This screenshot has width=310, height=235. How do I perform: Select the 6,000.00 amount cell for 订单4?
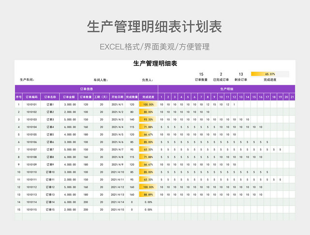coord(70,127)
